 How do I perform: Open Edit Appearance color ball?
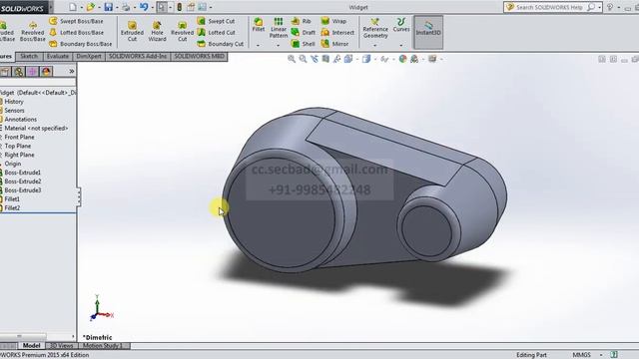click(x=402, y=59)
